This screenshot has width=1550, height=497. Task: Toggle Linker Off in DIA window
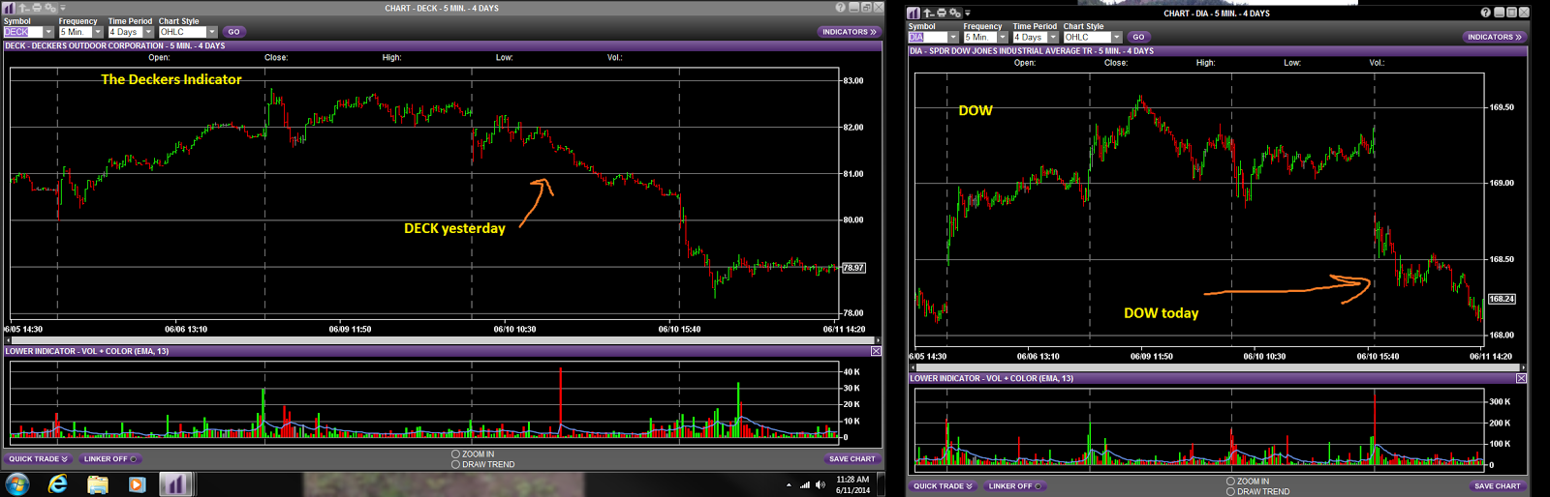point(1015,486)
